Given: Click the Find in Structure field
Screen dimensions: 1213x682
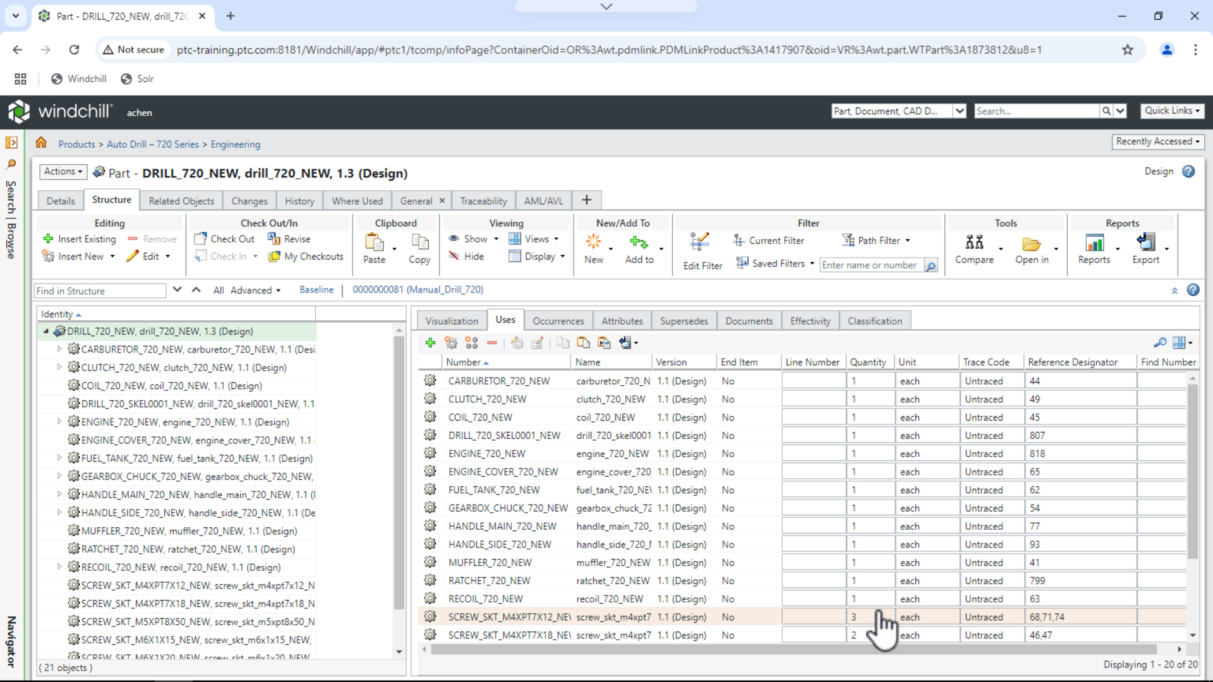Looking at the screenshot, I should (100, 290).
